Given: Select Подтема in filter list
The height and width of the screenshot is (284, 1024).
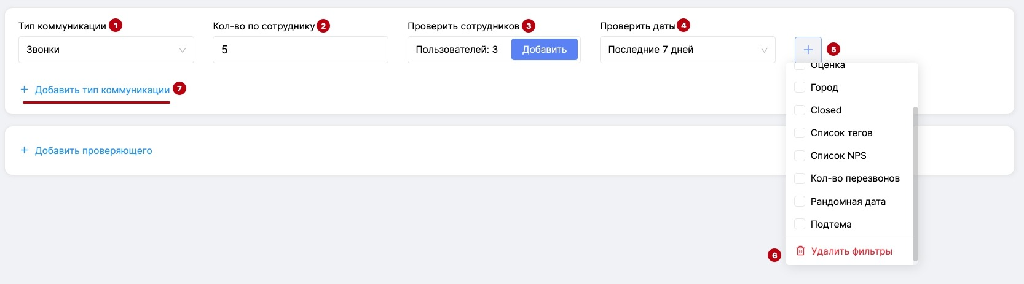Looking at the screenshot, I should click(x=831, y=225).
